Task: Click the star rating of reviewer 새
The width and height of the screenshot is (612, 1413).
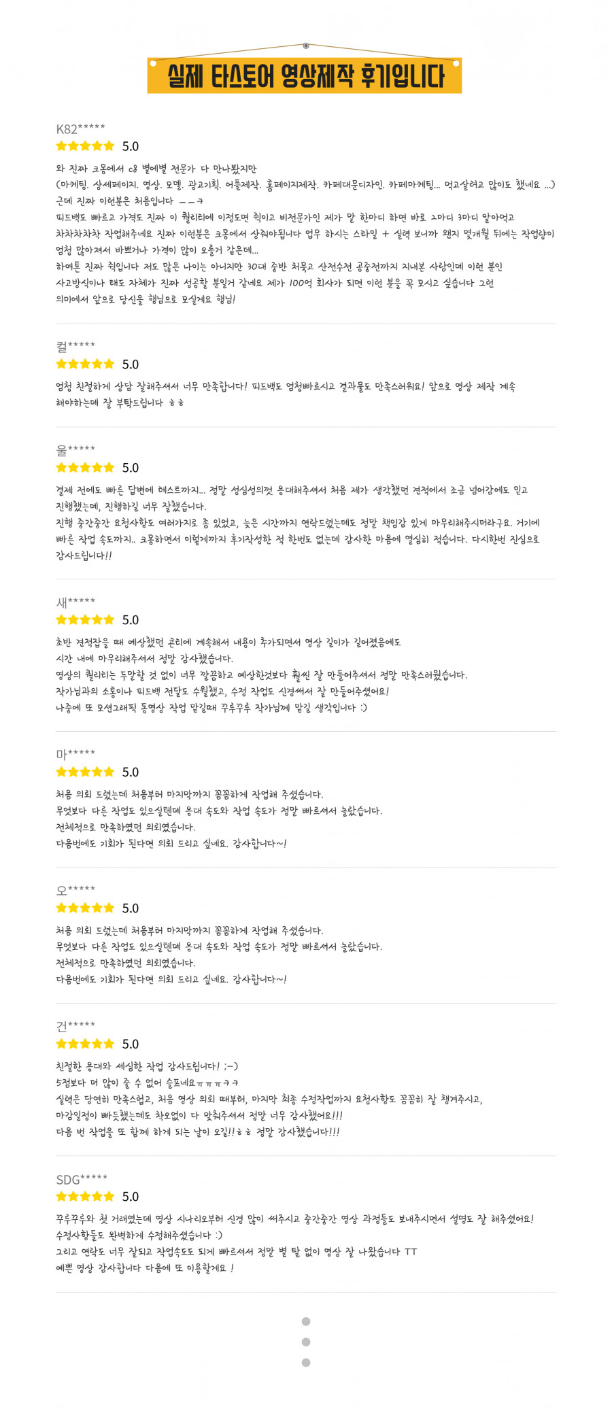Action: [85, 620]
